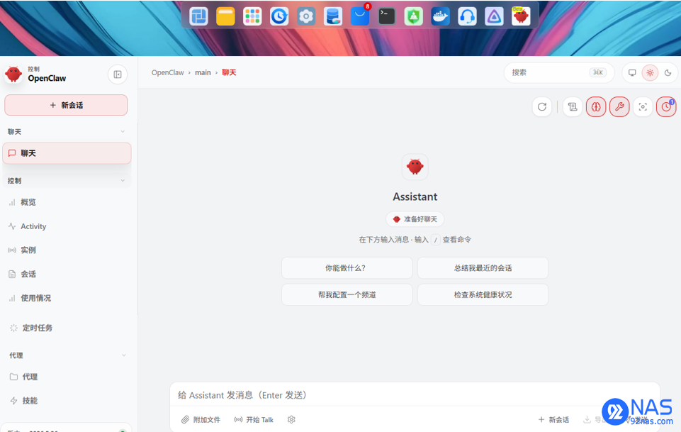
Task: Open 聊天 in the sidebar
Action: tap(67, 153)
